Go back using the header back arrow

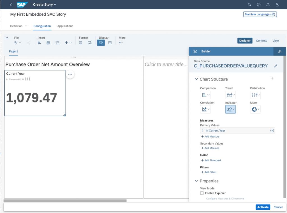tap(11, 4)
